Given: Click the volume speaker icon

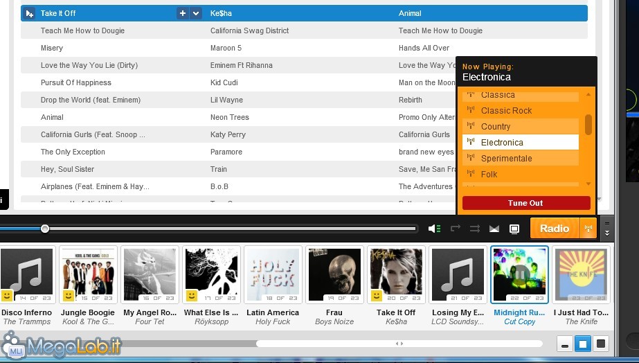Looking at the screenshot, I should 434,229.
